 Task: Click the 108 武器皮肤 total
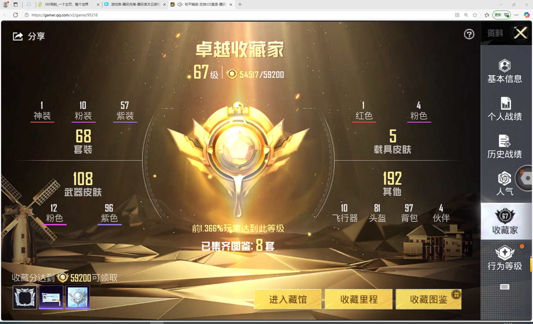[83, 184]
